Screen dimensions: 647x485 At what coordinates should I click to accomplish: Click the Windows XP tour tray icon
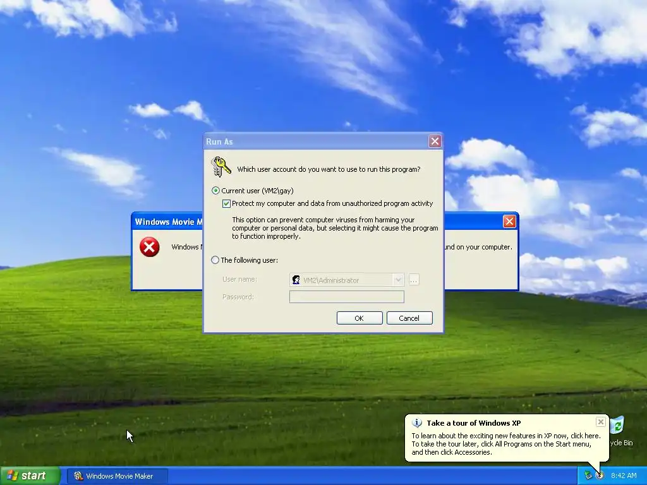[x=600, y=476]
